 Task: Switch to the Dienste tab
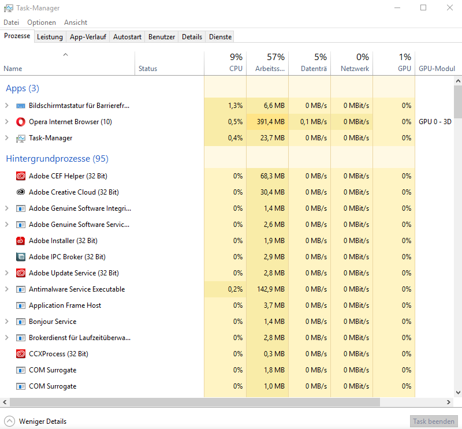click(x=220, y=37)
